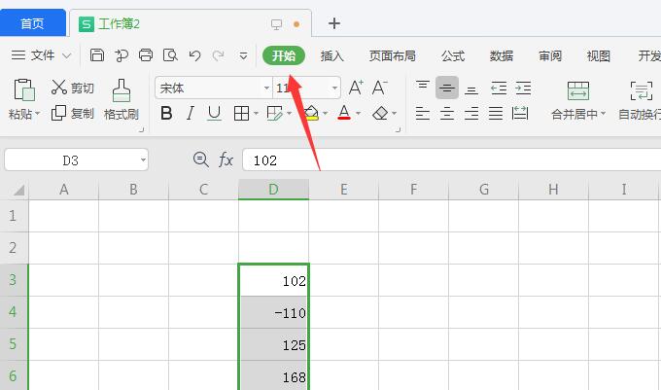
Task: Switch to the 视图 ribbon tab
Action: click(599, 55)
